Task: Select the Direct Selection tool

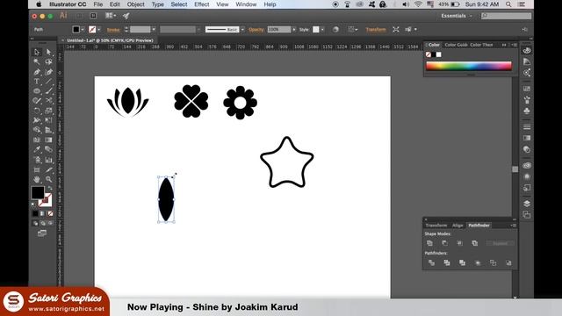Action: tap(49, 53)
